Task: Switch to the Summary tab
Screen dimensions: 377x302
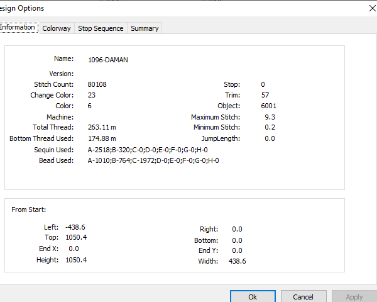Action: coord(145,28)
